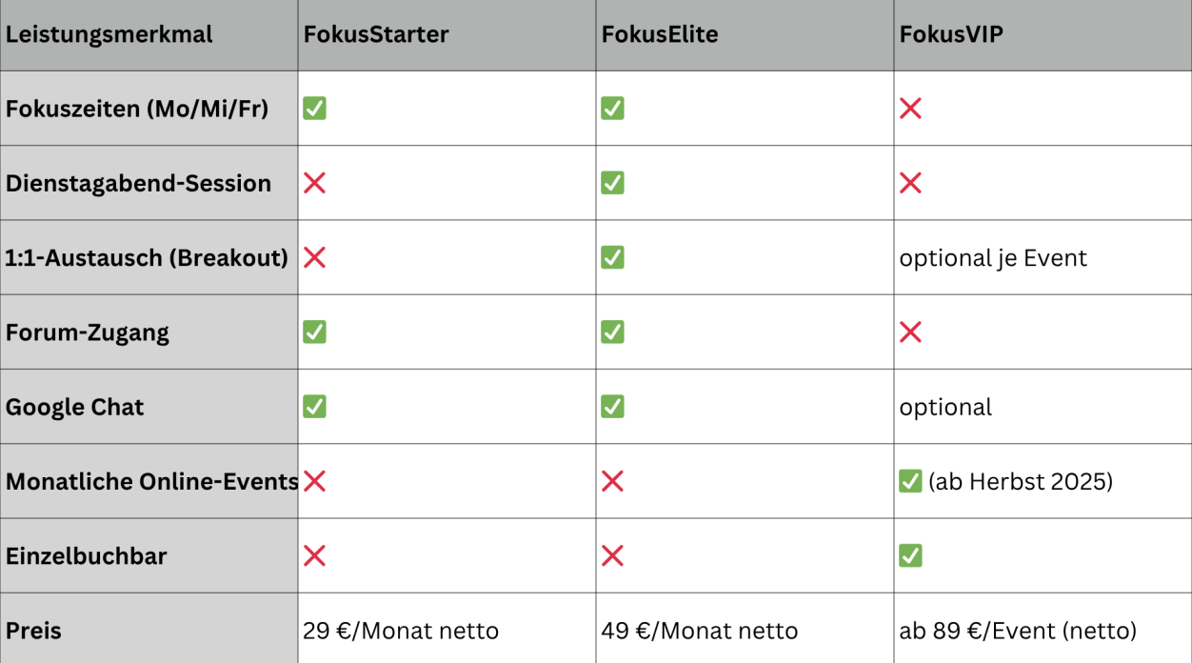Click the green checkmark for FokusStarter Fokuszeiten
The width and height of the screenshot is (1192, 663).
(314, 109)
